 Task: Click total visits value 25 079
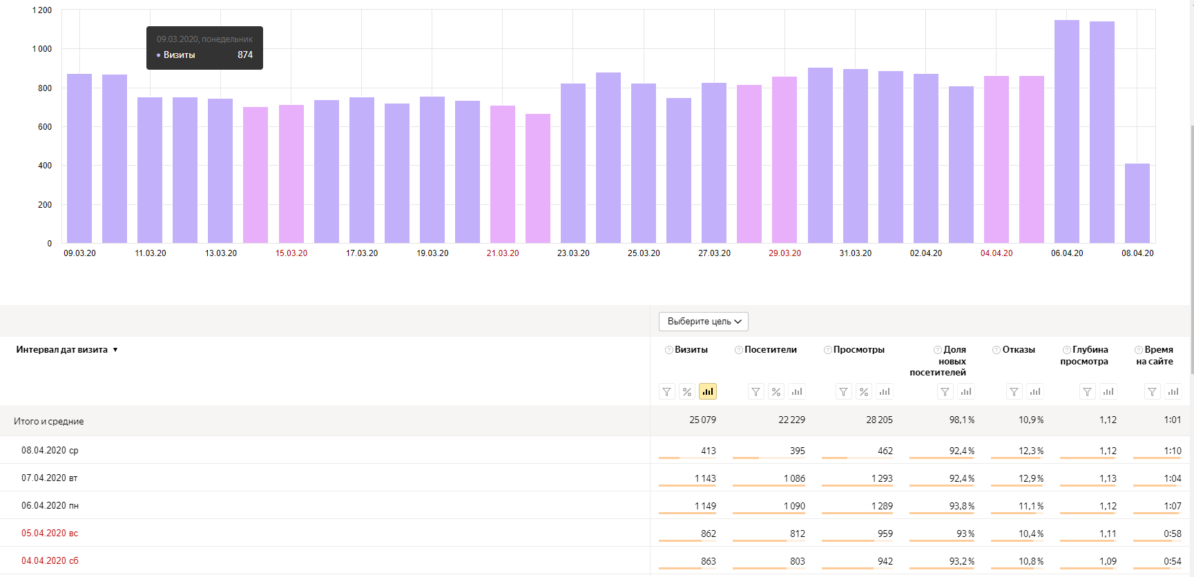pos(702,420)
